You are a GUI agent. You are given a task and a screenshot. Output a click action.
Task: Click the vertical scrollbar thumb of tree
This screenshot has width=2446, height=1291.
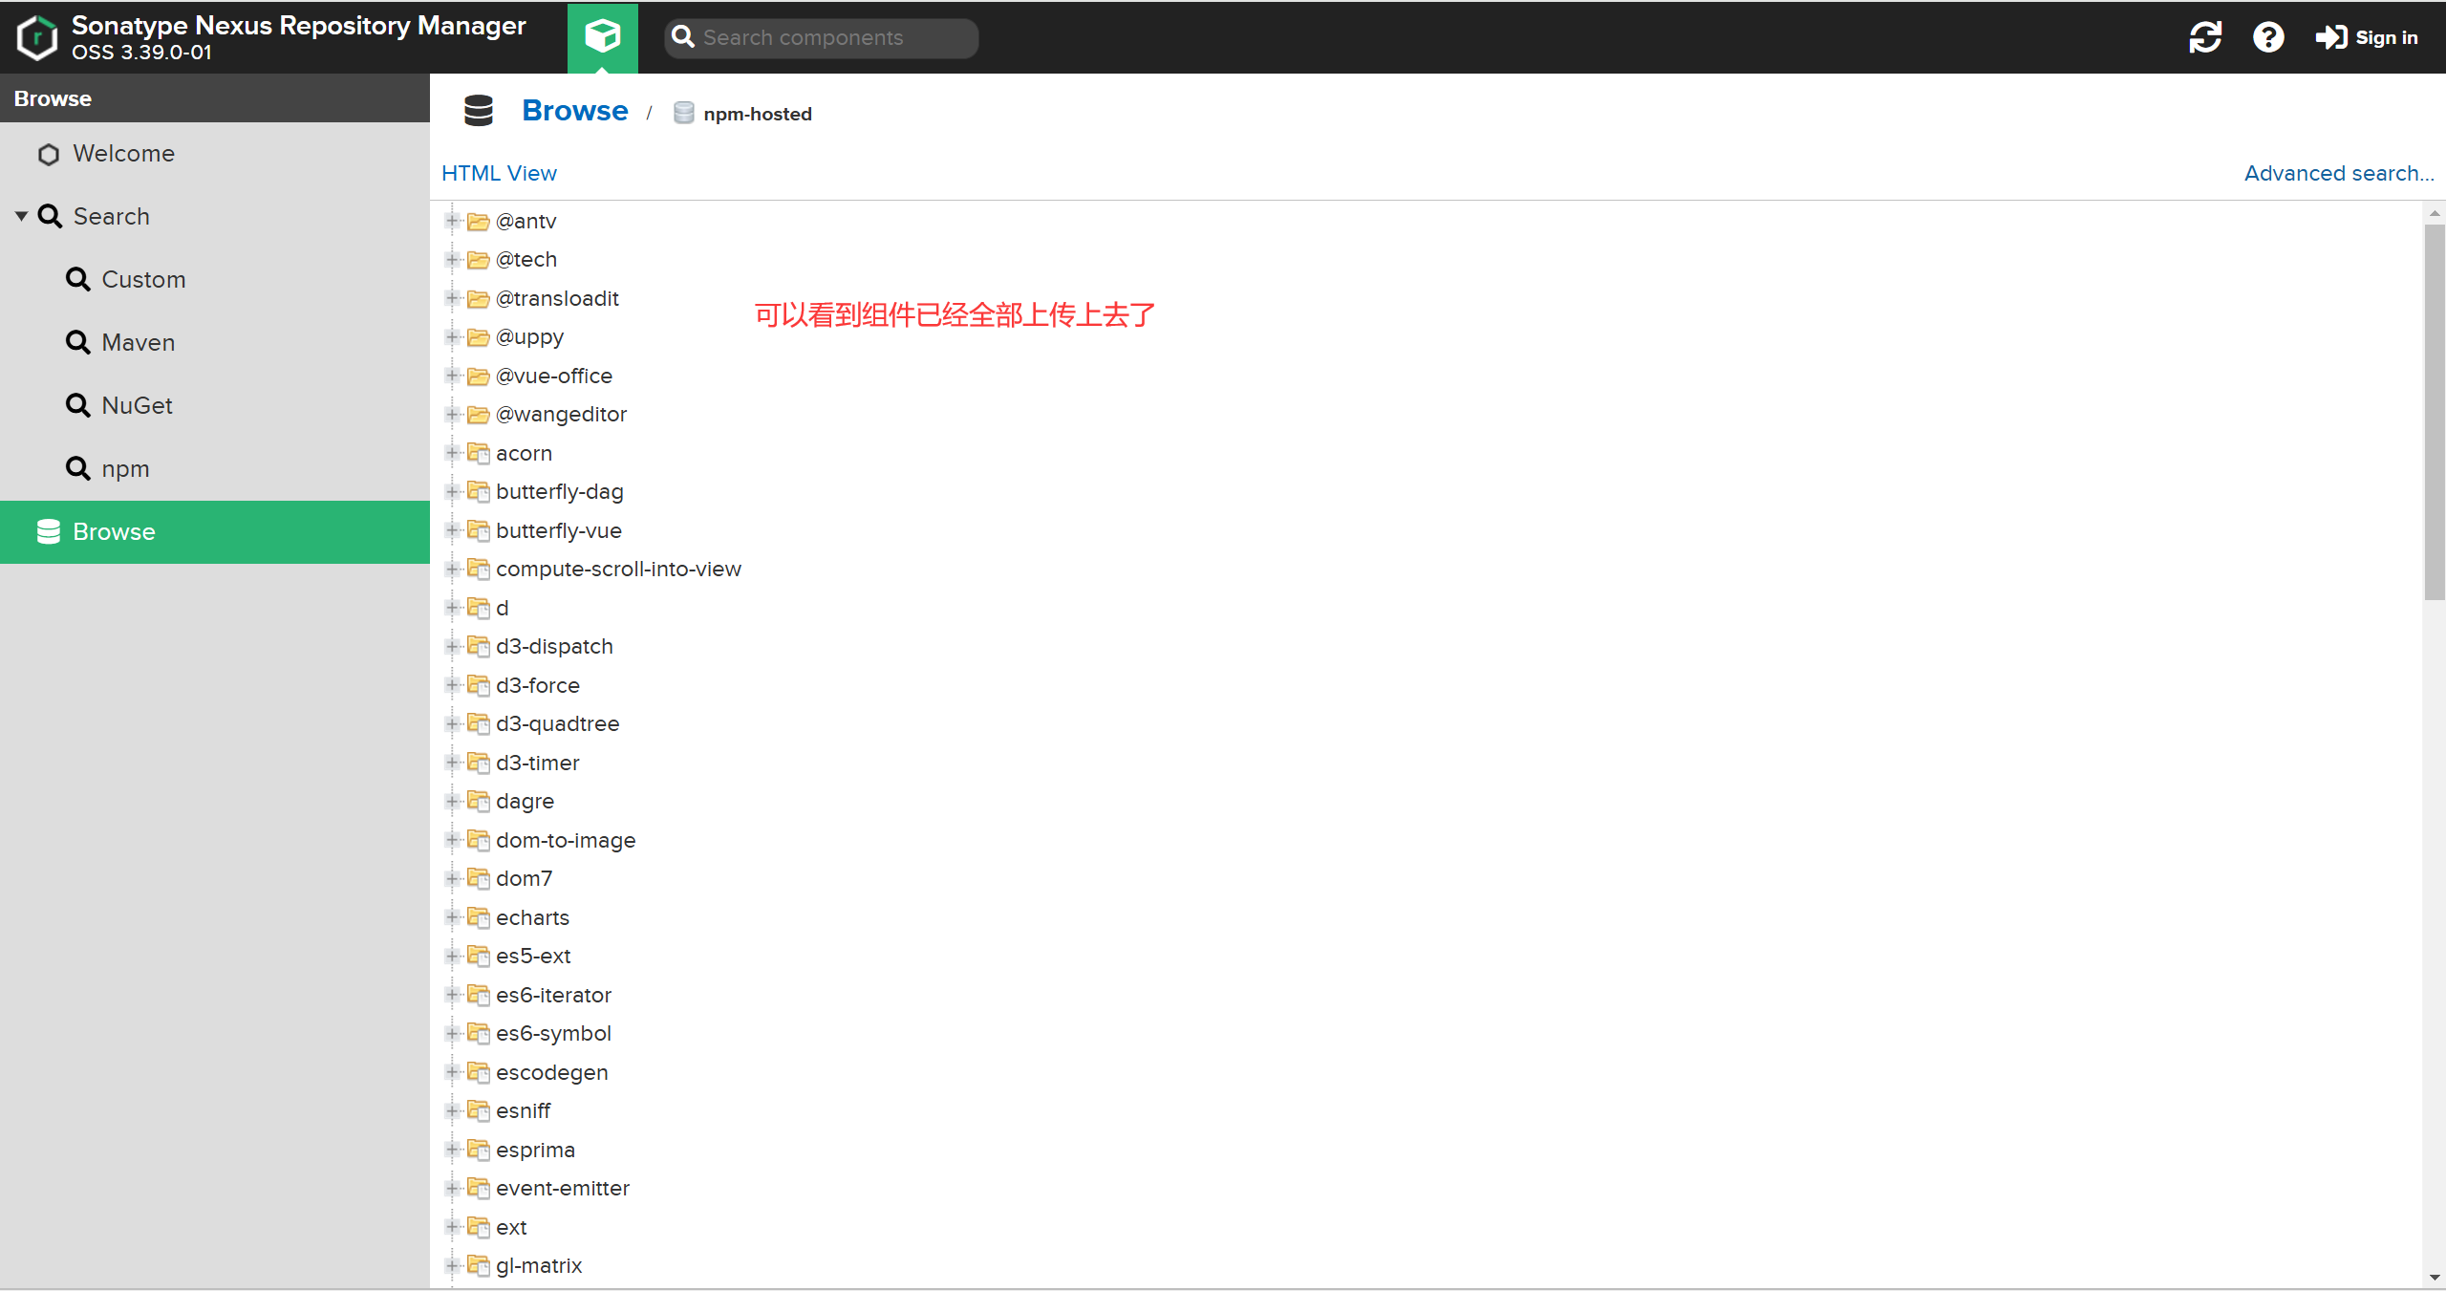[2434, 411]
